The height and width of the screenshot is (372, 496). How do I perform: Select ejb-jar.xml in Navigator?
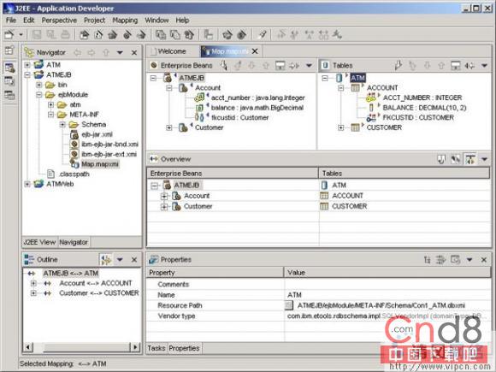coord(97,134)
